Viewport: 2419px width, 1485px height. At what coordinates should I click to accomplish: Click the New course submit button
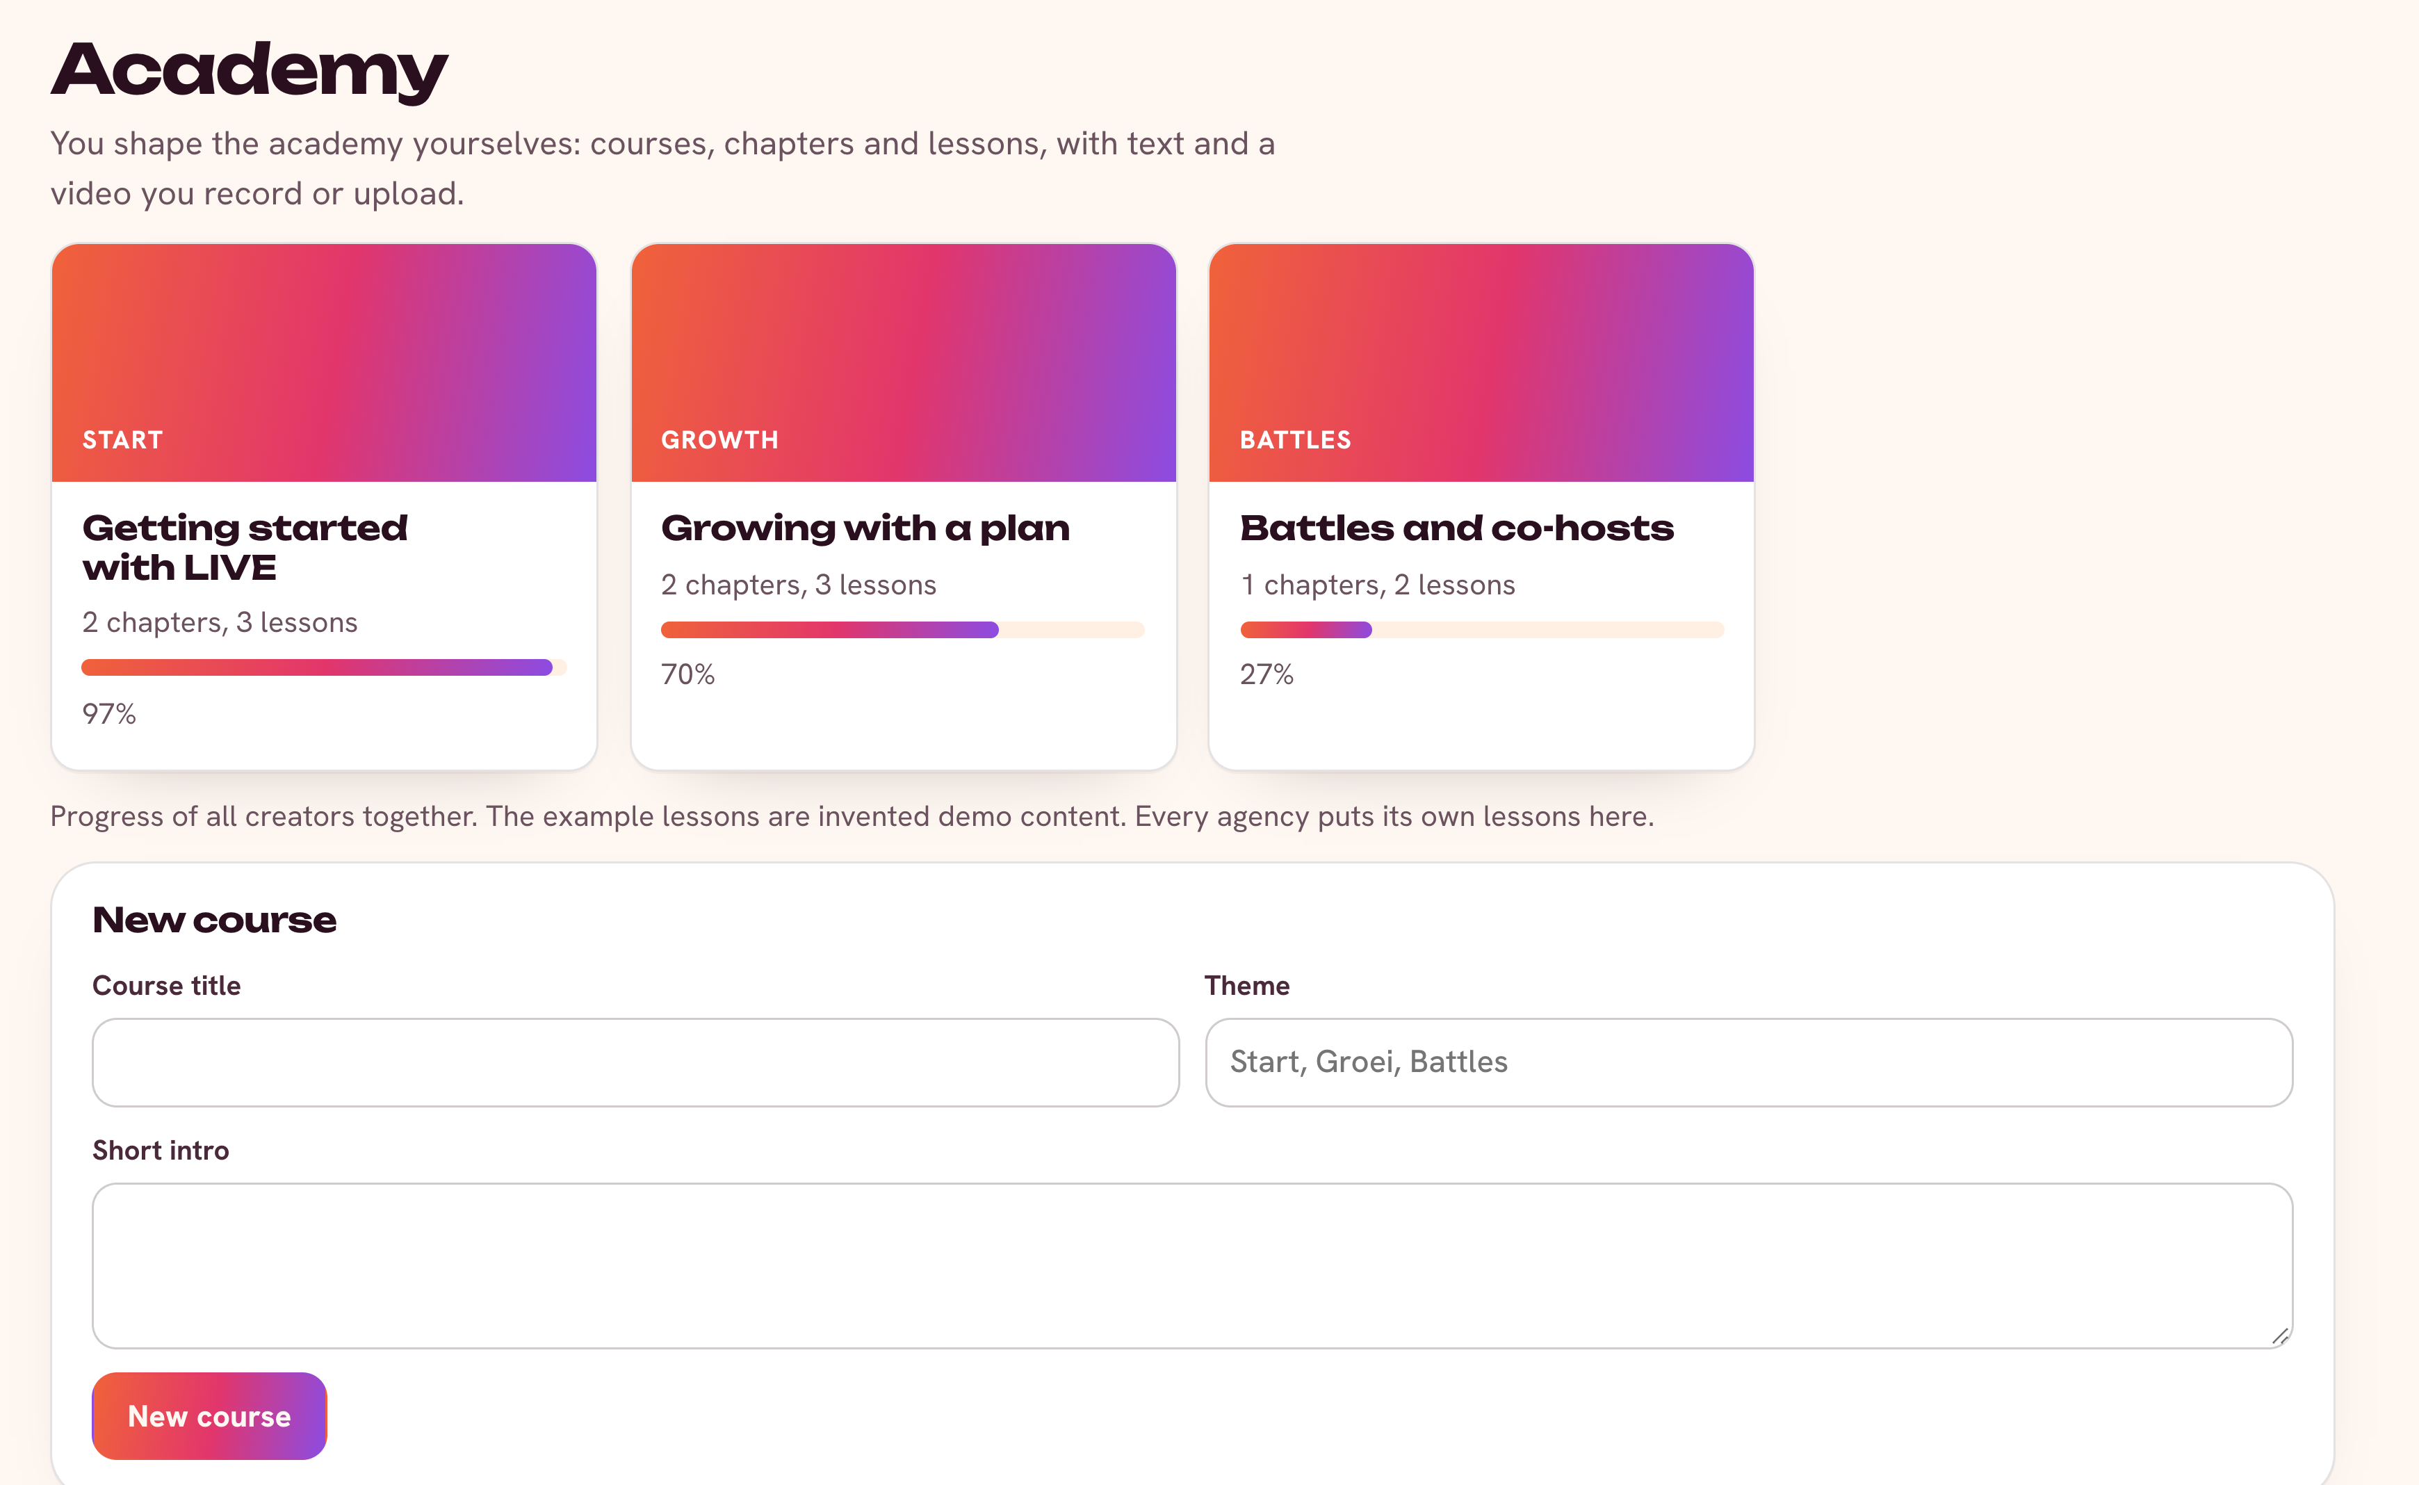(209, 1415)
